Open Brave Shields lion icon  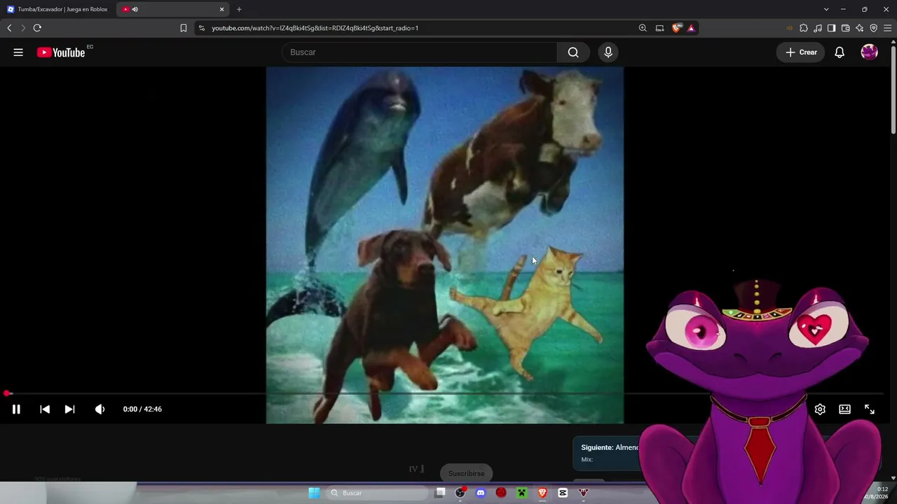click(676, 28)
